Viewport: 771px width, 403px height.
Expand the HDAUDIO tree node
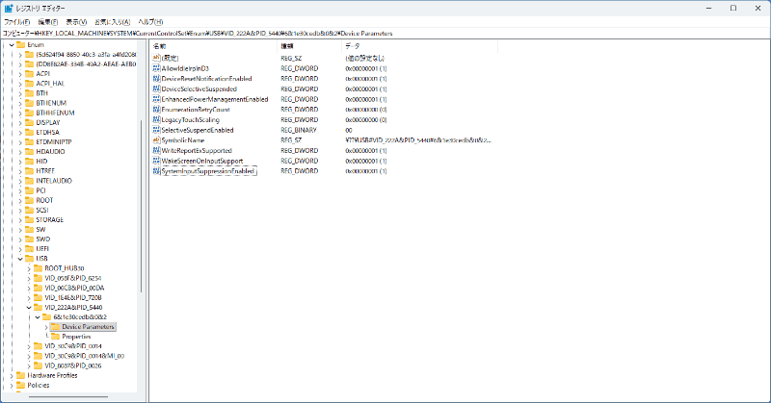click(20, 152)
